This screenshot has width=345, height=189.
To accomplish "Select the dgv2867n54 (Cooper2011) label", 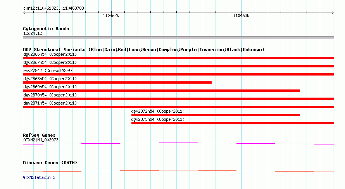I will pyautogui.click(x=50, y=62).
